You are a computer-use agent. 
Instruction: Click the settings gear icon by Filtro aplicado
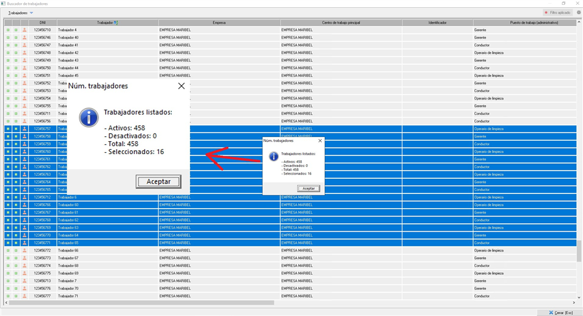[x=578, y=13]
